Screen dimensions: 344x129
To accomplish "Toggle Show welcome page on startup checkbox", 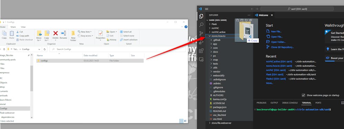I will [303, 95].
